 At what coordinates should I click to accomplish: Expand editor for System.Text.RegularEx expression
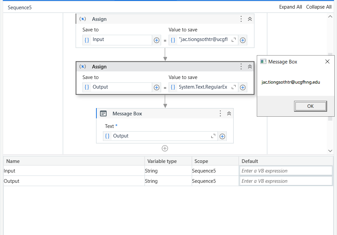pos(234,87)
